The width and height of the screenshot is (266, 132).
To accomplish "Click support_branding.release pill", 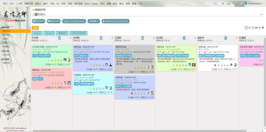I will (74, 21).
